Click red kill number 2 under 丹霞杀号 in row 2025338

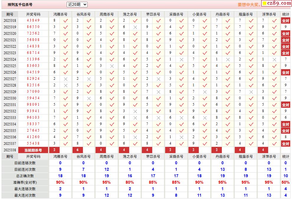[x=216, y=150]
